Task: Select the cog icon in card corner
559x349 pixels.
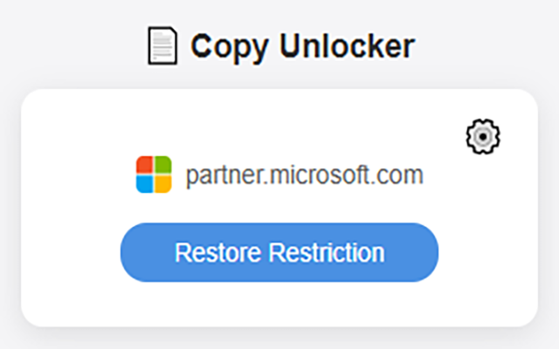Action: [x=483, y=136]
